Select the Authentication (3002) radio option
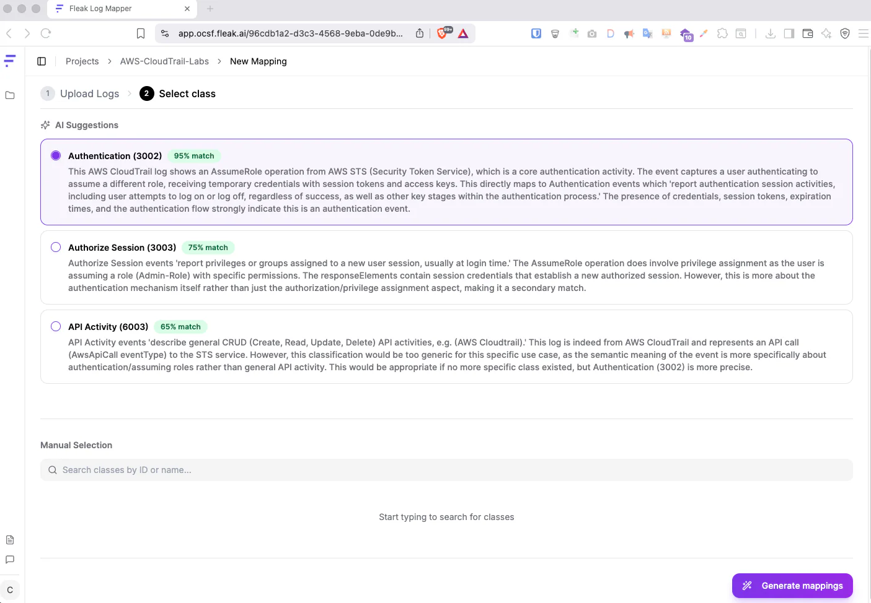871x603 pixels. tap(56, 156)
